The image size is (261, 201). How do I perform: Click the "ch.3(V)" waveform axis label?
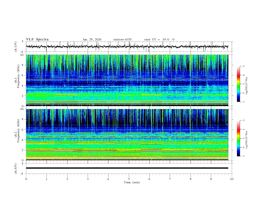pos(15,168)
